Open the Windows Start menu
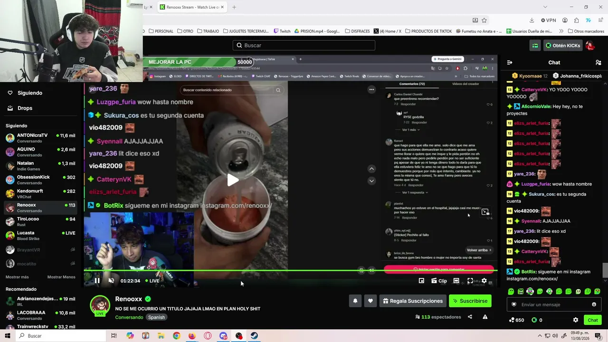The height and width of the screenshot is (342, 608). pyautogui.click(x=7, y=336)
